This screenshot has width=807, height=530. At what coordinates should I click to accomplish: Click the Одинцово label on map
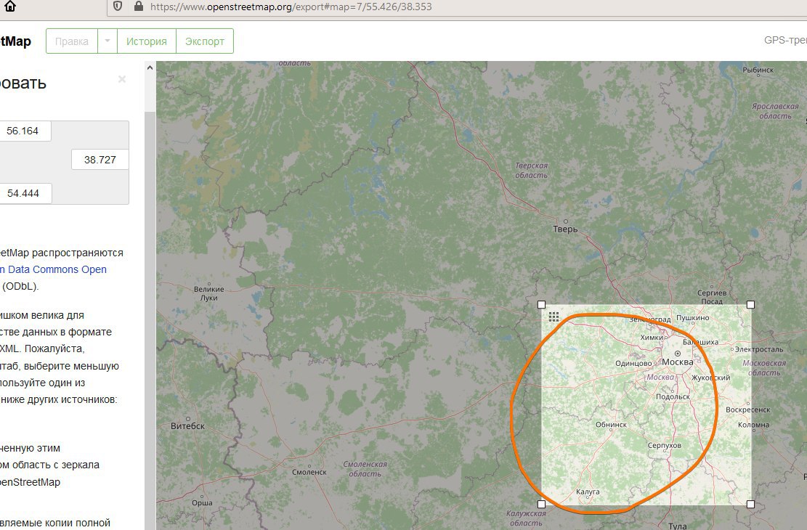click(633, 363)
